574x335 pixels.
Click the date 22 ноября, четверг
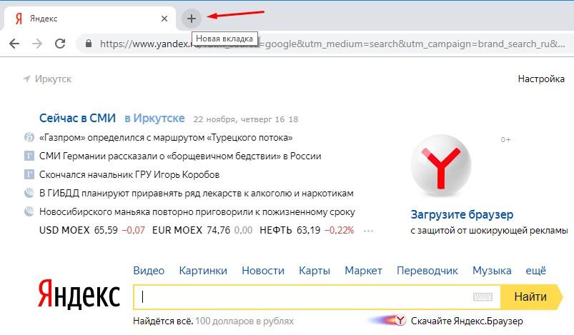point(233,119)
